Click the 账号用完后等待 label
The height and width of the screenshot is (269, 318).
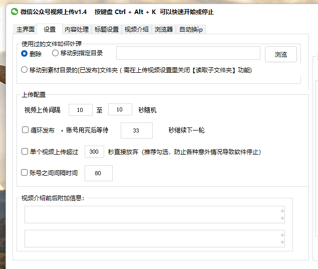(87, 130)
